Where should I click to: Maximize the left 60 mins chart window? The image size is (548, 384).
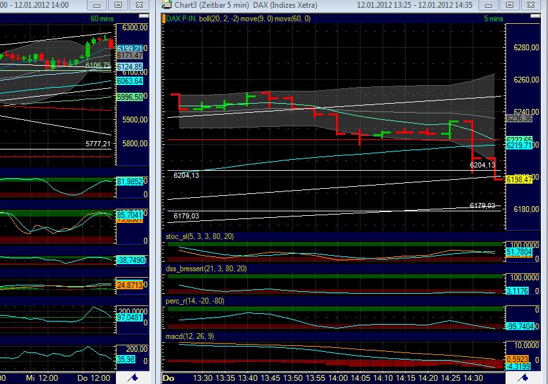118,5
